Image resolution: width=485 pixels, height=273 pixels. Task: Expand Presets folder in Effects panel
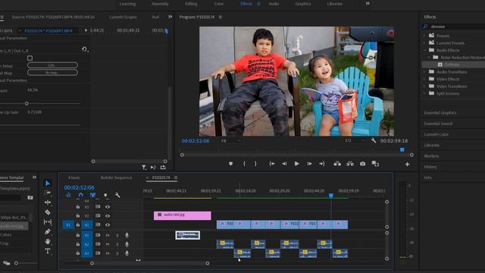424,36
